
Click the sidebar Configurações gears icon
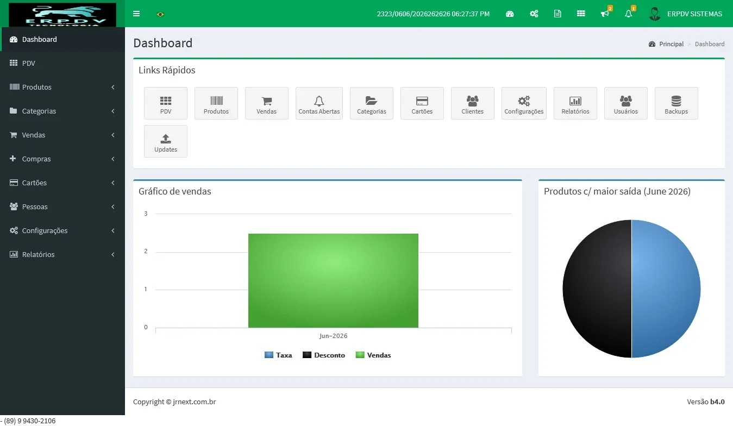pyautogui.click(x=14, y=230)
